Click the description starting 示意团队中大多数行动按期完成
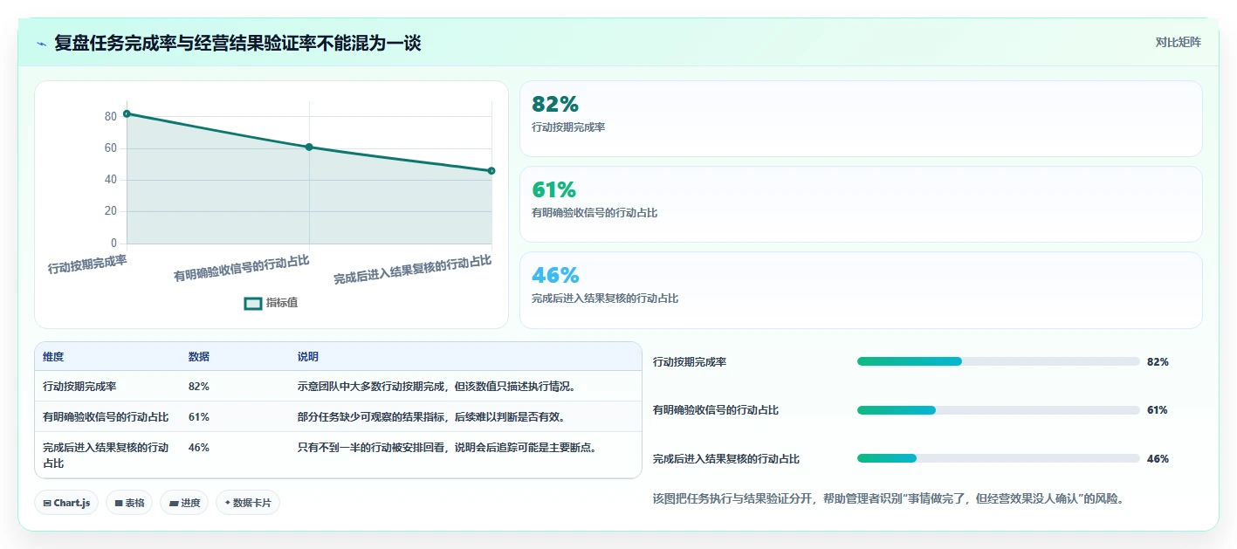Viewport: 1237px width, 549px height. [x=436, y=386]
